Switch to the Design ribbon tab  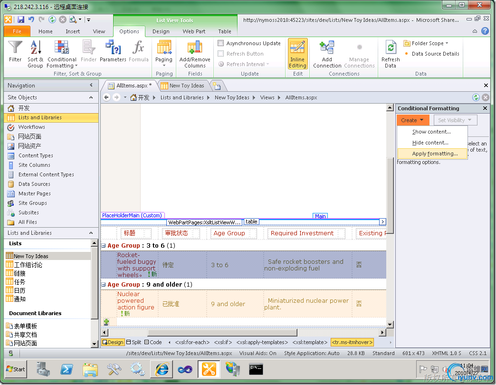161,31
